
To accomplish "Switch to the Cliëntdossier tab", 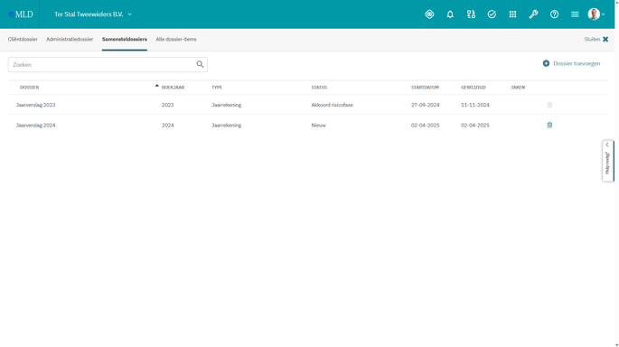I will 23,39.
